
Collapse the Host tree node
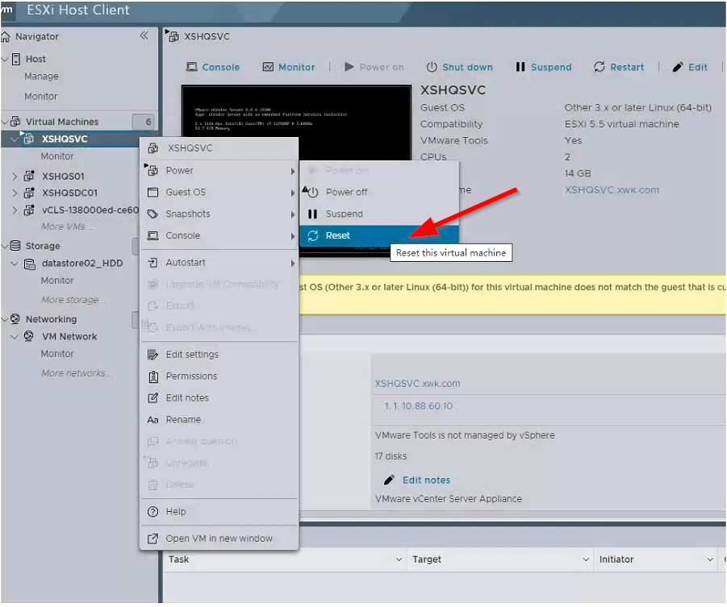click(x=5, y=59)
